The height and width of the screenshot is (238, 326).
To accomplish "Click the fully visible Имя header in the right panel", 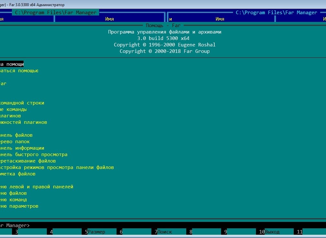I will [x=220, y=19].
